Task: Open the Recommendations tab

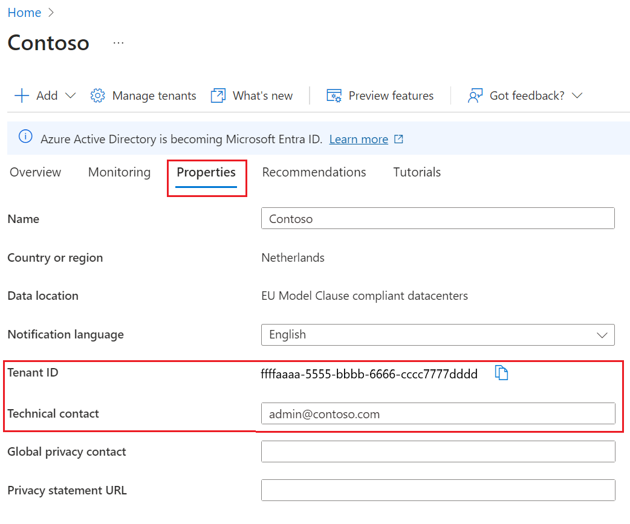Action: [x=314, y=172]
